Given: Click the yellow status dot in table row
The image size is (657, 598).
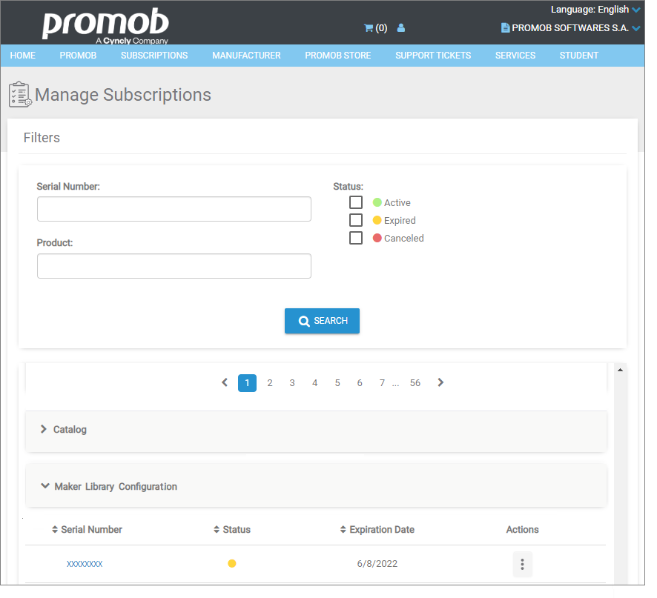Looking at the screenshot, I should pyautogui.click(x=232, y=563).
